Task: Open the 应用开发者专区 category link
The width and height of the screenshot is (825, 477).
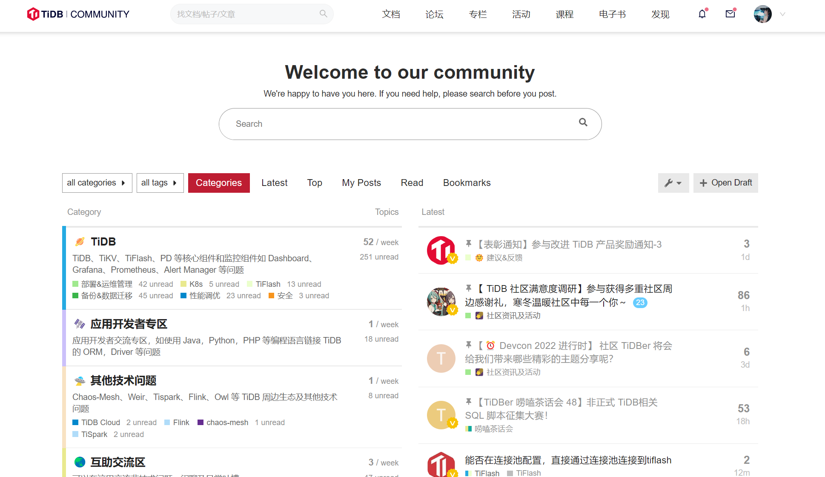Action: coord(129,324)
